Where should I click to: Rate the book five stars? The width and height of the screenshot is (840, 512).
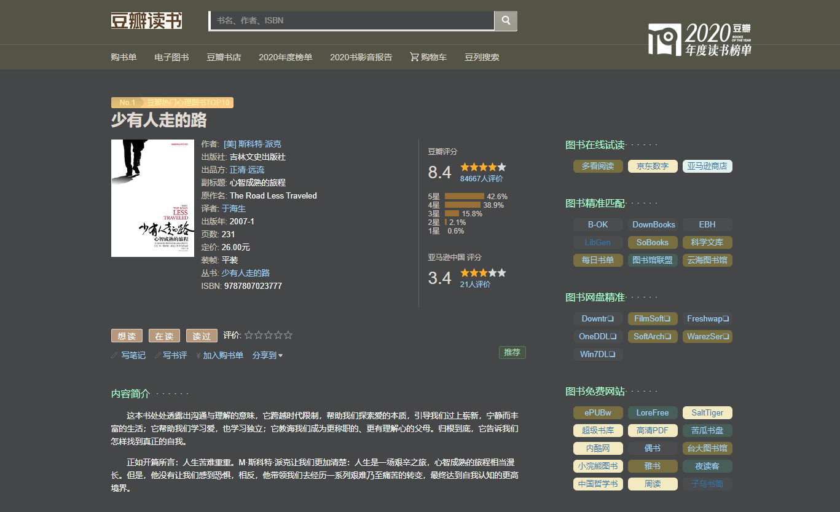288,335
